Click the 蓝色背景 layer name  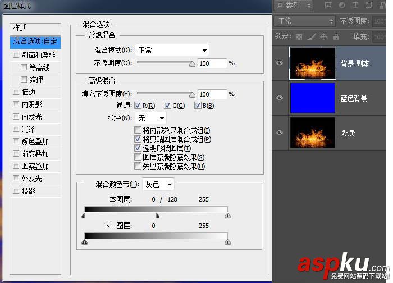354,98
